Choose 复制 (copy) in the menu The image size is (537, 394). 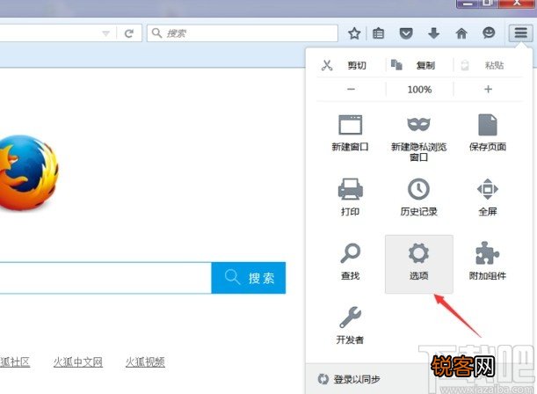(x=419, y=65)
